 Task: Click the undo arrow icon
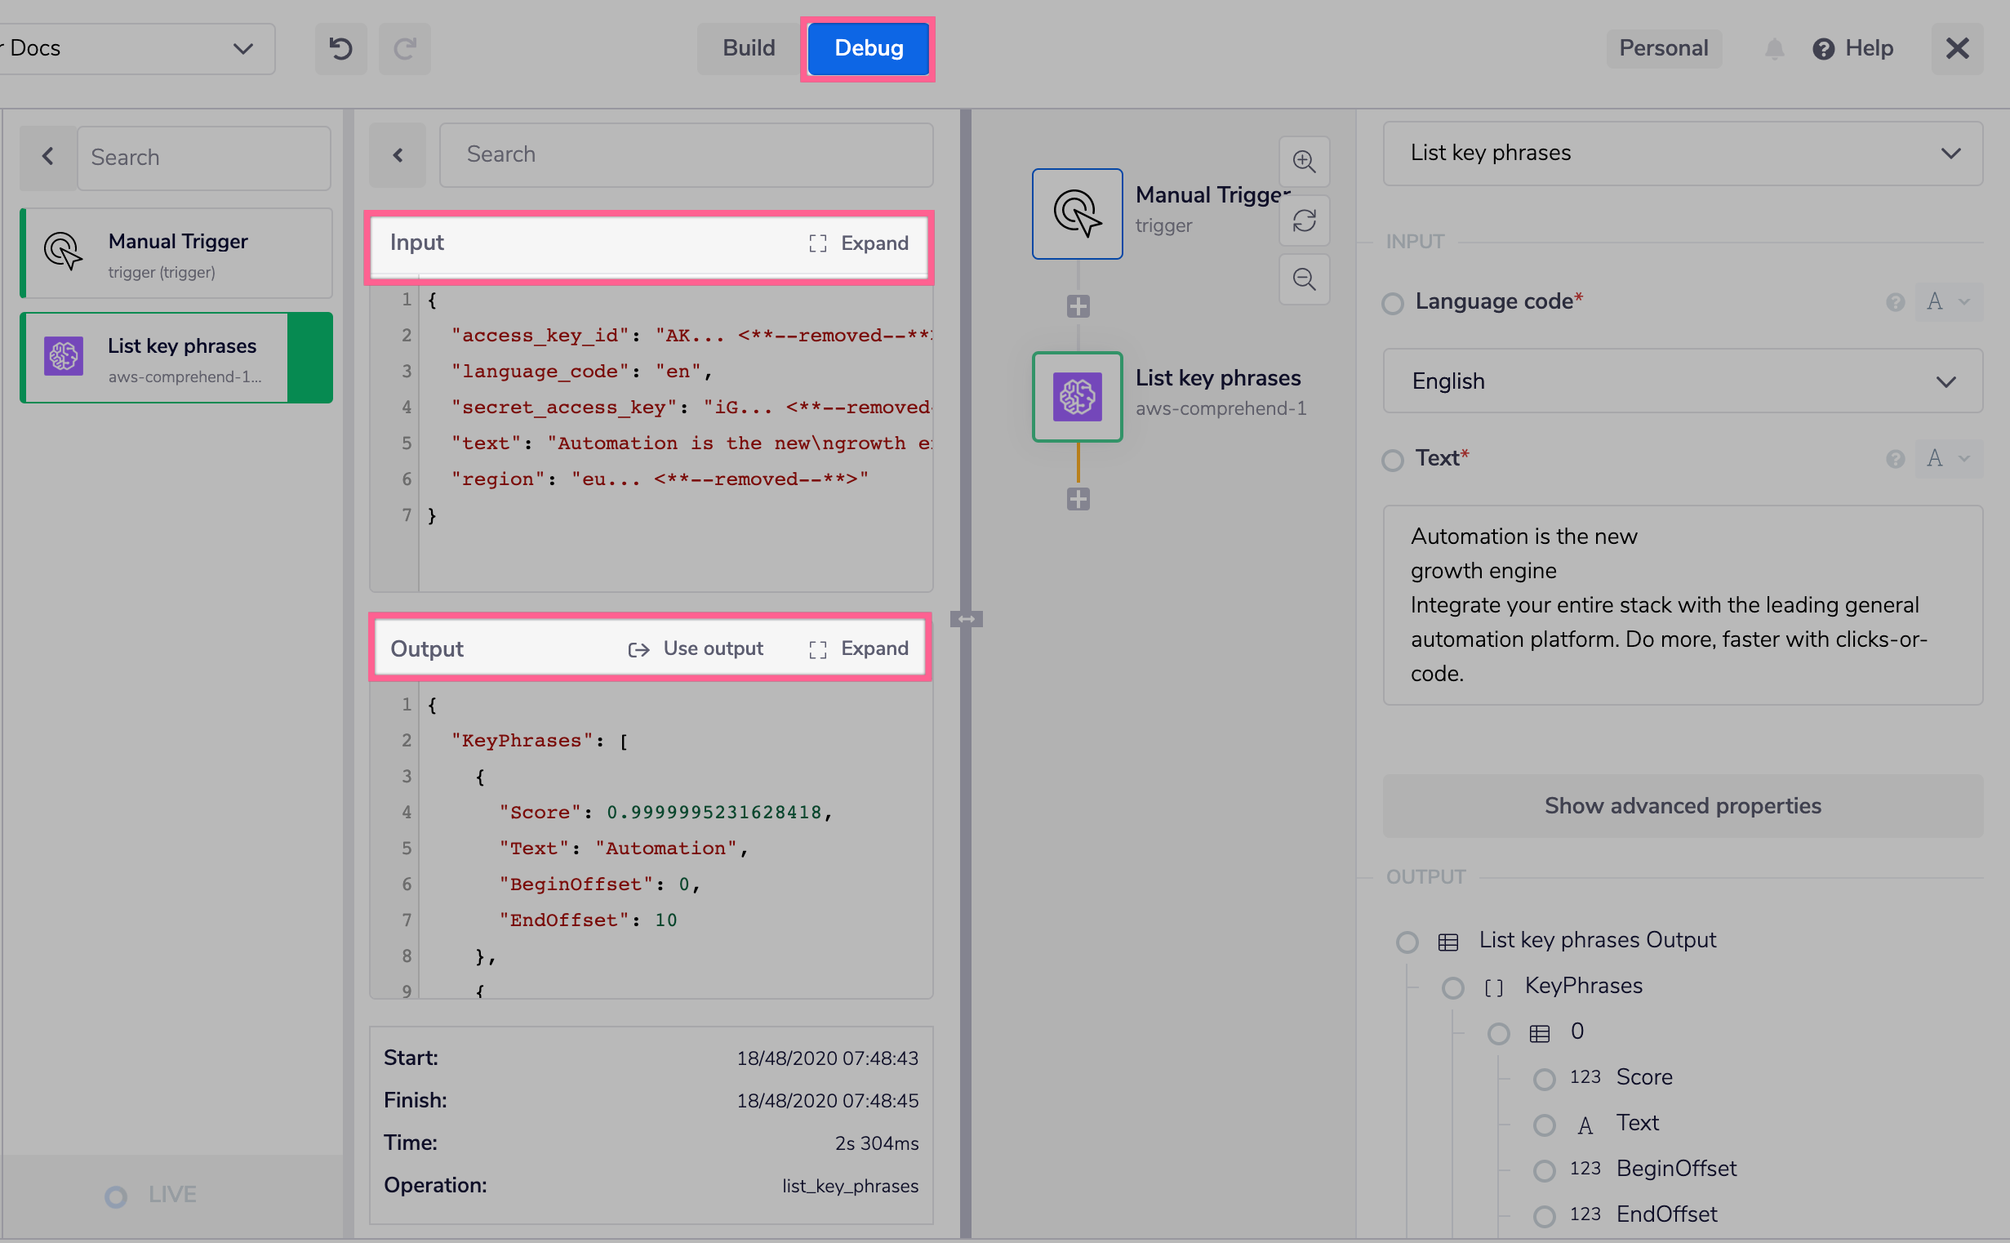(x=340, y=48)
